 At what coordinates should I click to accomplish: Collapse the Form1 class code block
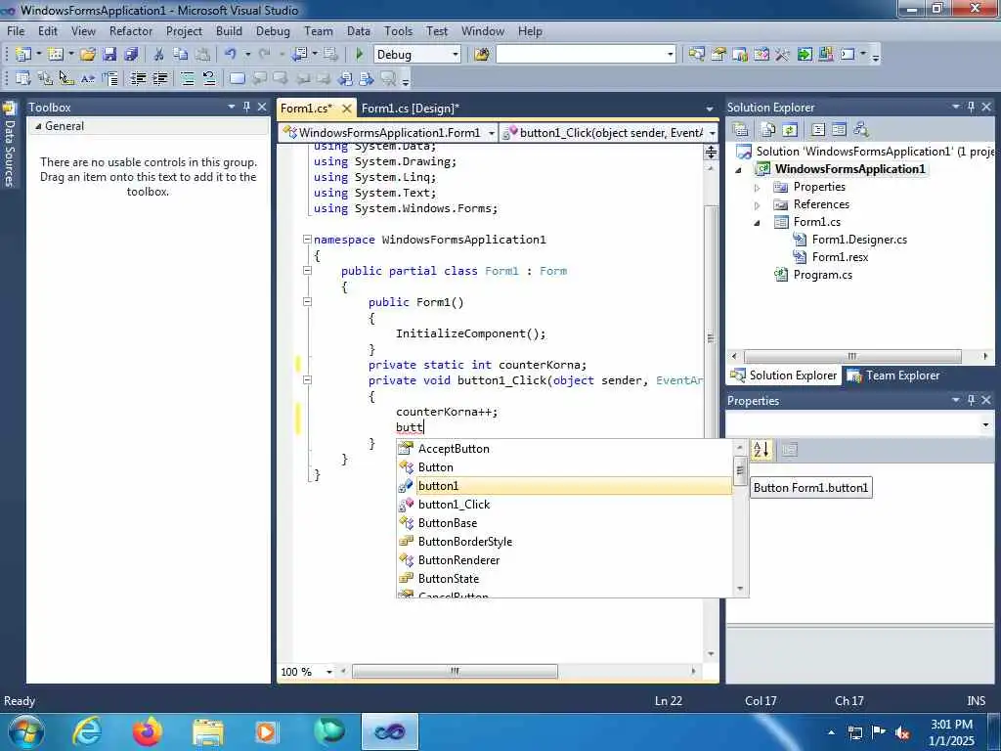pos(307,271)
